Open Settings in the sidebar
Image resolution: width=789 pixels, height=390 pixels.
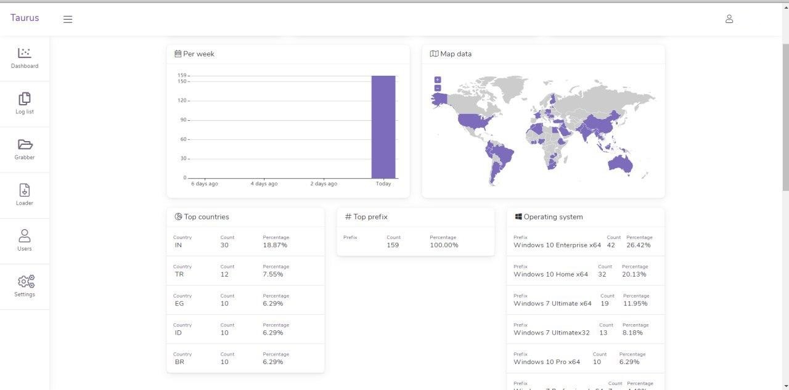coord(25,286)
